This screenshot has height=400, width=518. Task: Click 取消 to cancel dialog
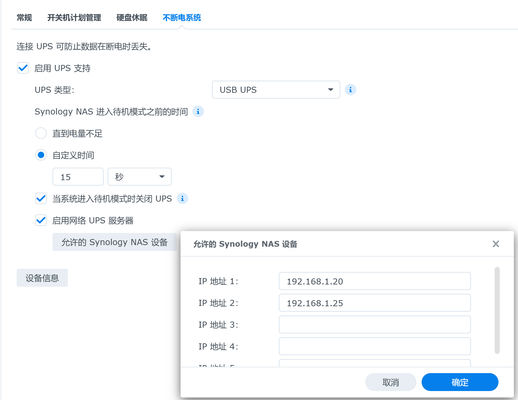click(391, 382)
